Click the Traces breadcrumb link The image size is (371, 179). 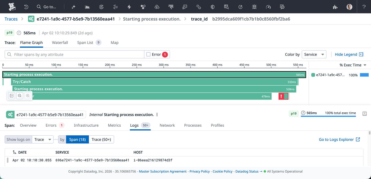[x=11, y=19]
